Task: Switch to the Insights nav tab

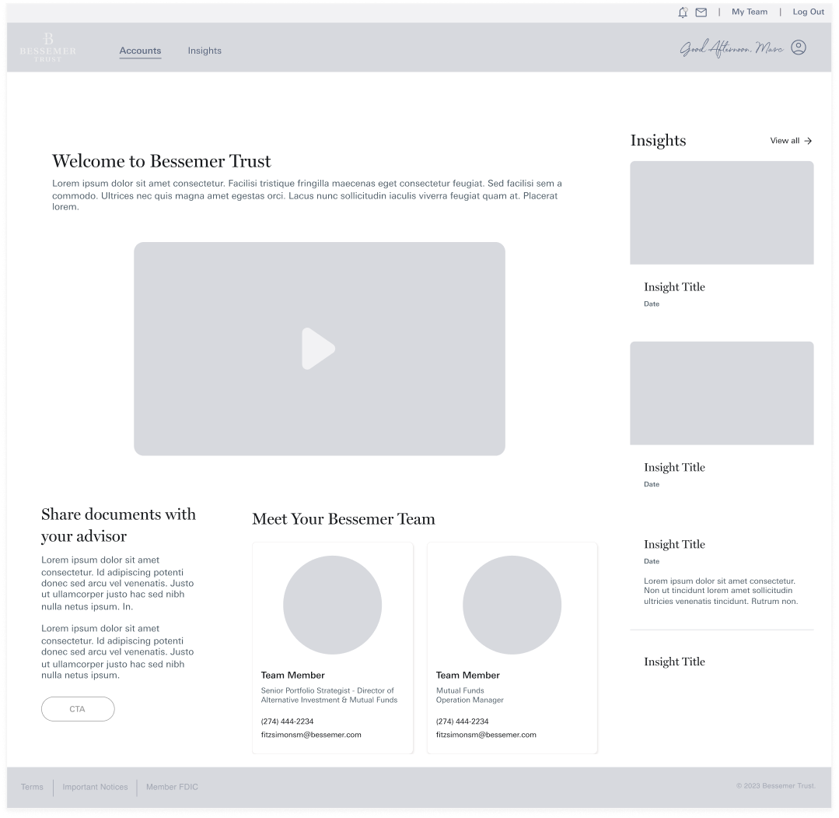Action: coord(205,51)
